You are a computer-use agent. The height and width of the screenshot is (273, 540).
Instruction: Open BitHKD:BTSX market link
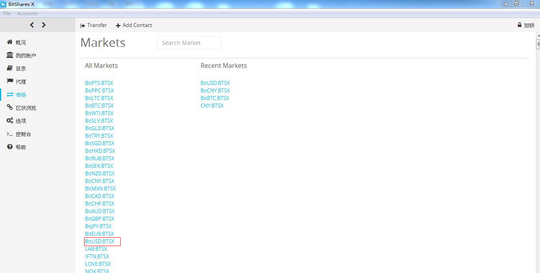pos(100,151)
